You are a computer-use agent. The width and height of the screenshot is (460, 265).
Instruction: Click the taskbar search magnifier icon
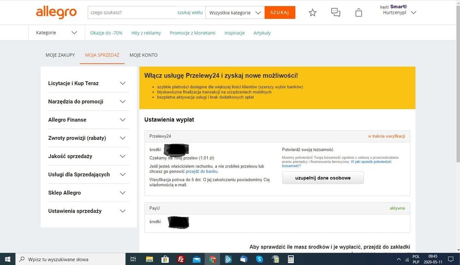22,259
